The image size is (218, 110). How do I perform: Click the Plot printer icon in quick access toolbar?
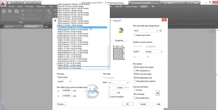[25, 3]
